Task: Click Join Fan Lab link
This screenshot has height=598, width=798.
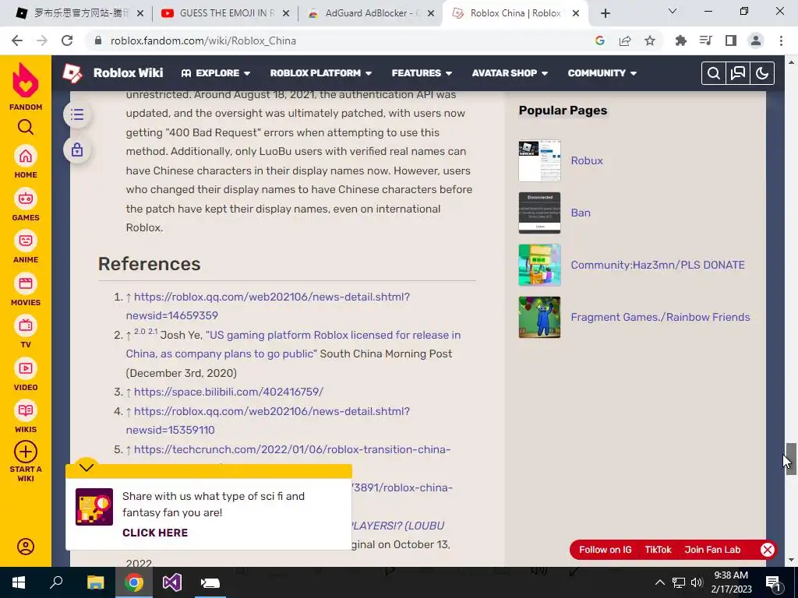Action: point(712,550)
